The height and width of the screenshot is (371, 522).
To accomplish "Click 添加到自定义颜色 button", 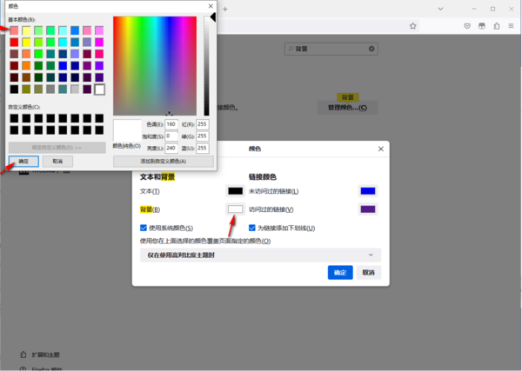I will [x=163, y=162].
